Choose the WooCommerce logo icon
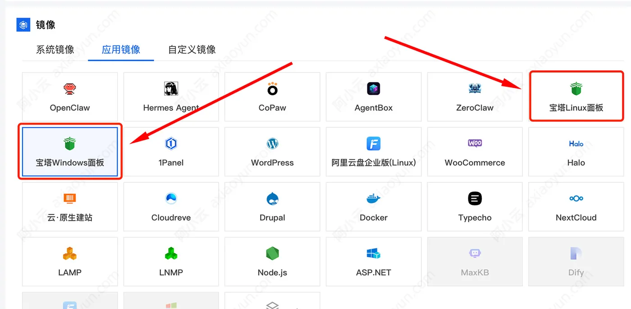This screenshot has height=309, width=631. tap(475, 143)
